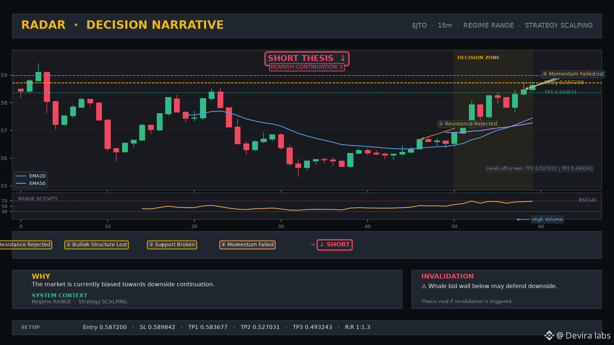The width and height of the screenshot is (614, 345).
Task: Click the RANGE ACTIVITY panel label
Action: click(x=38, y=199)
